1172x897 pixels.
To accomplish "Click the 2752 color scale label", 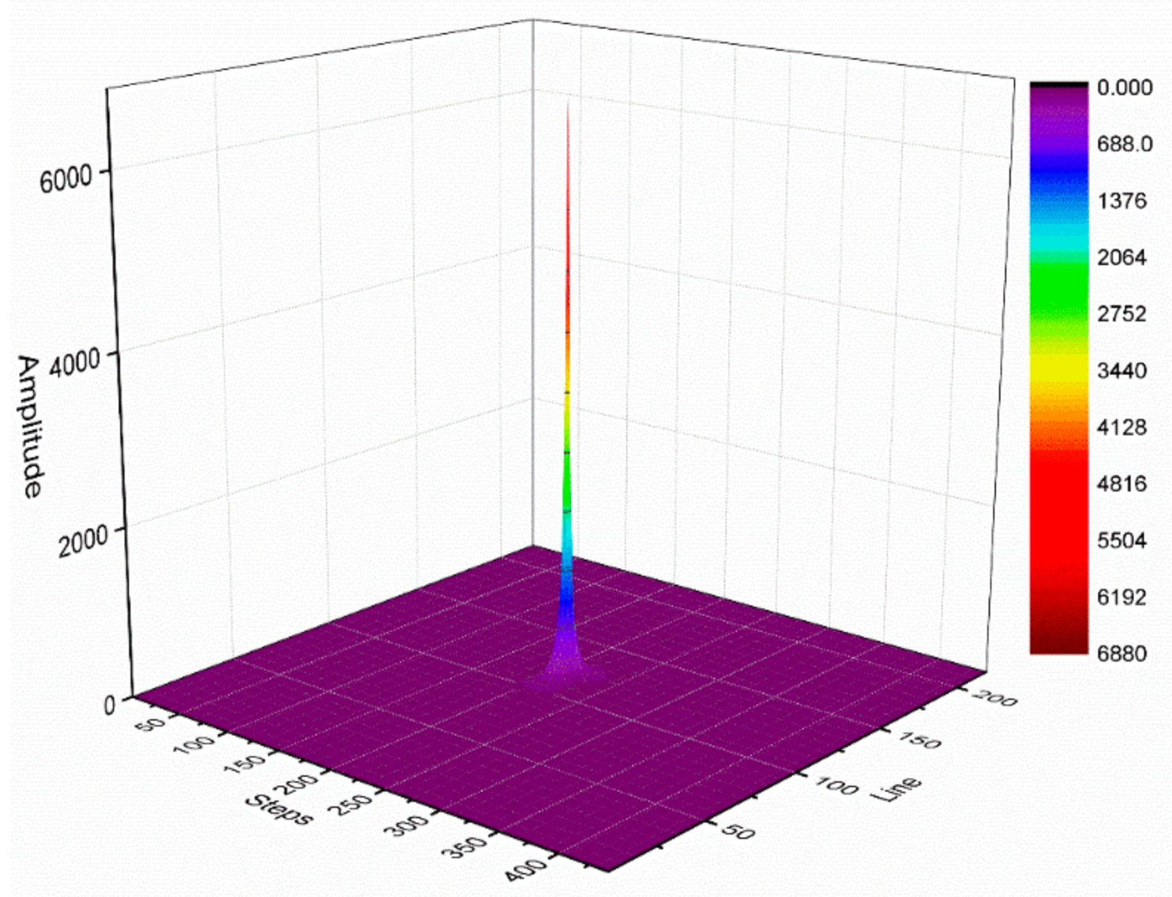I will [1121, 313].
